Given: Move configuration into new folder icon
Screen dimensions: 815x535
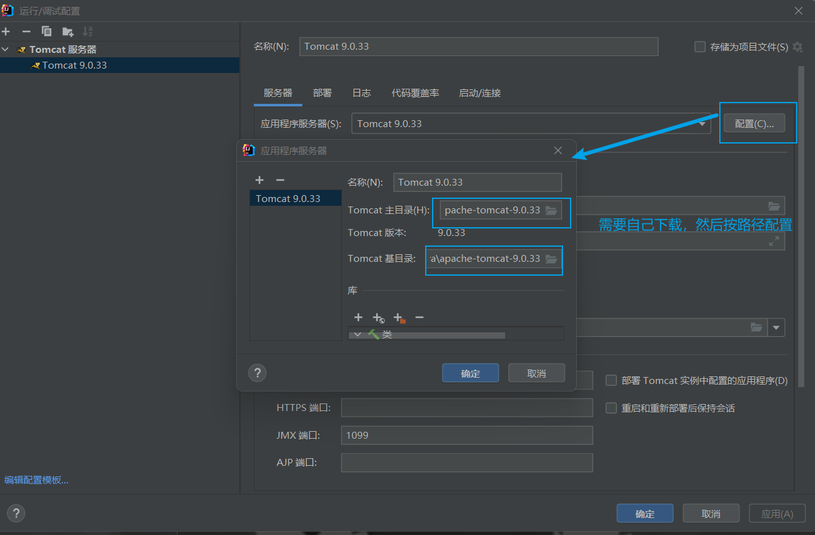Looking at the screenshot, I should coord(67,31).
